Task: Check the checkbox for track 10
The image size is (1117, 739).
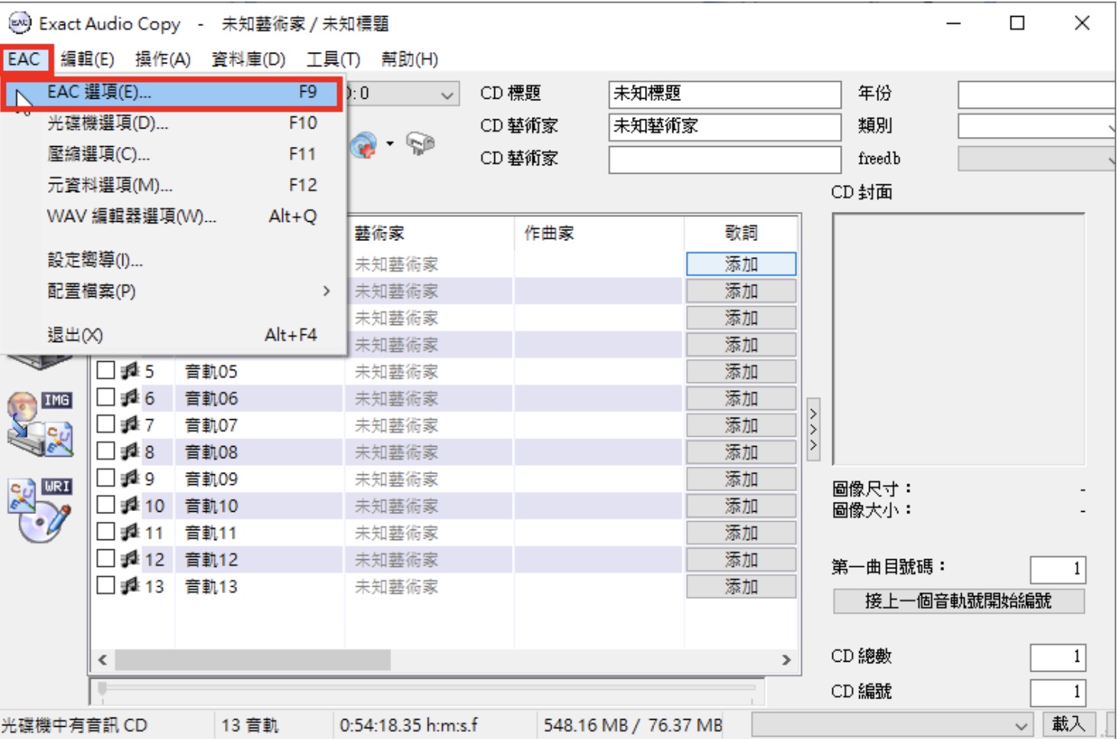Action: click(106, 506)
